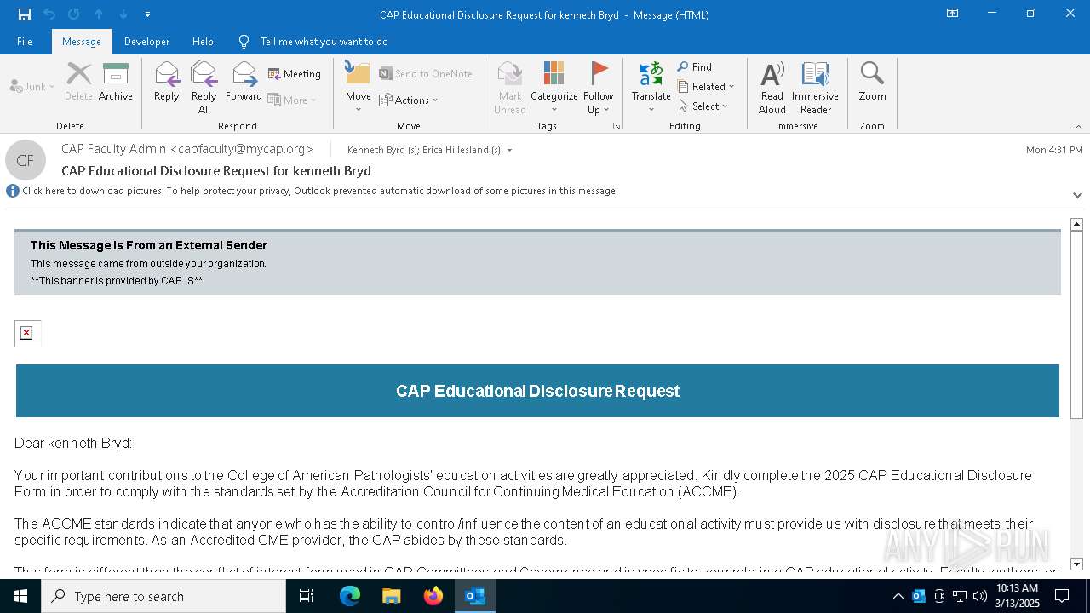Open Tags dialog launcher
Viewport: 1090px width, 613px height.
[617, 126]
